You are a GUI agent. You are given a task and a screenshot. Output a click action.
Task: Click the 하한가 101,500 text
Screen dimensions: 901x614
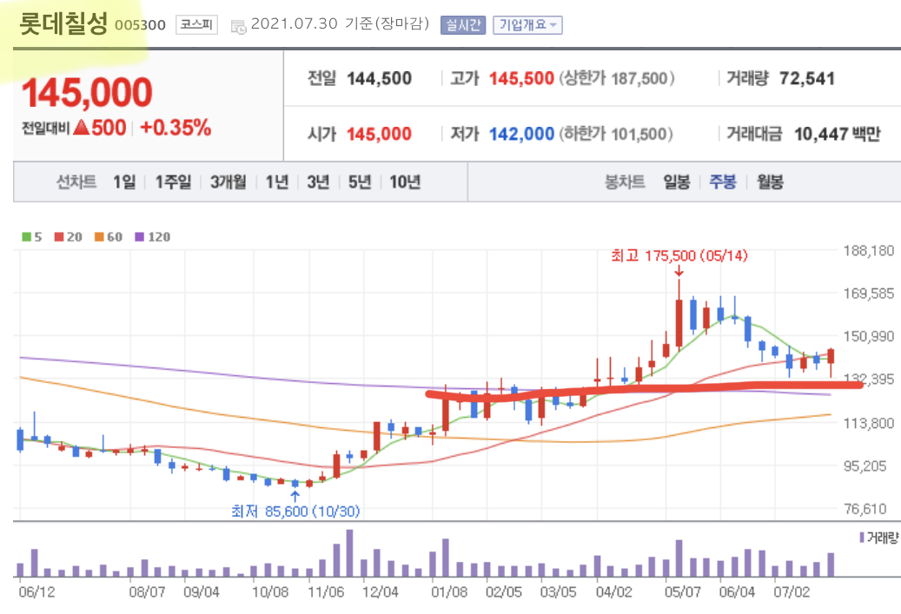coord(615,135)
